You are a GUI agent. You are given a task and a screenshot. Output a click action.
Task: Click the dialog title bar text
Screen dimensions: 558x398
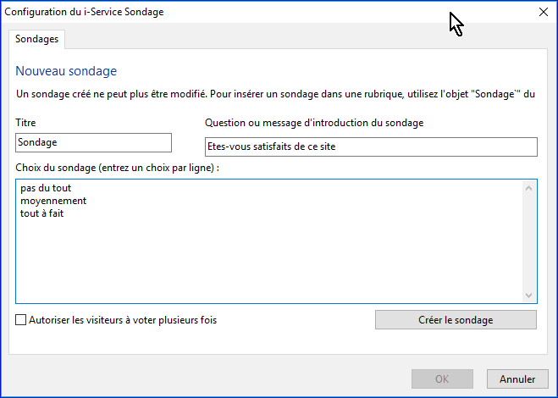click(85, 12)
